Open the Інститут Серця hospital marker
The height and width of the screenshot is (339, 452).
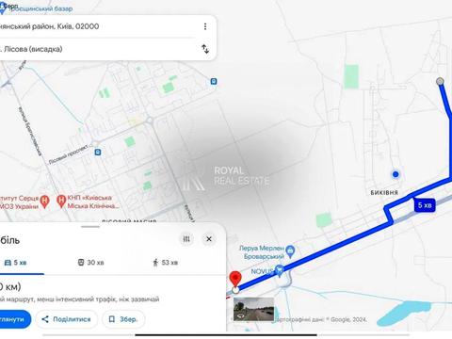[45, 202]
